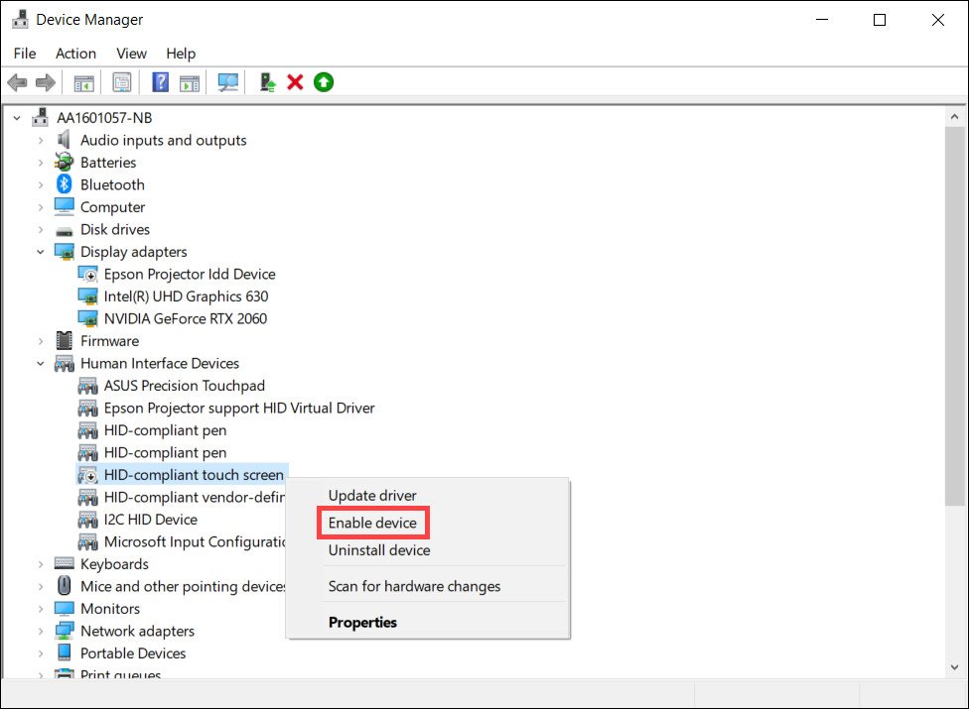Select NVIDIA GeForce RTX 2060 device
This screenshot has width=969, height=709.
[185, 318]
